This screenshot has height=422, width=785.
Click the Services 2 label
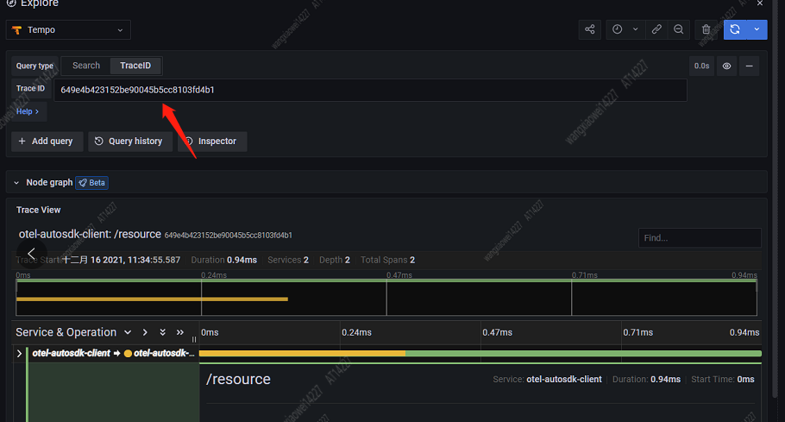click(288, 260)
